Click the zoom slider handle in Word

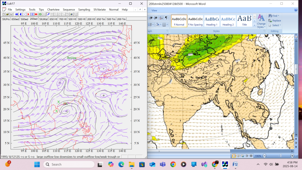point(280,156)
